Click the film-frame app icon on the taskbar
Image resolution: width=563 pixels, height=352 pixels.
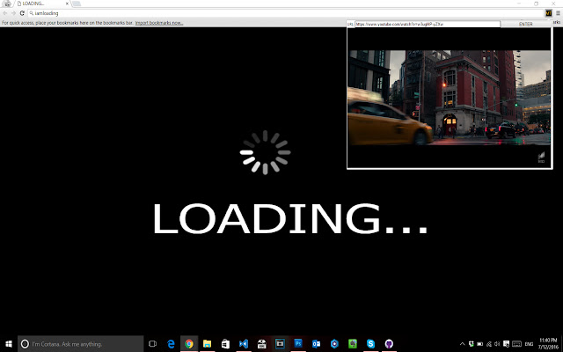(x=280, y=344)
